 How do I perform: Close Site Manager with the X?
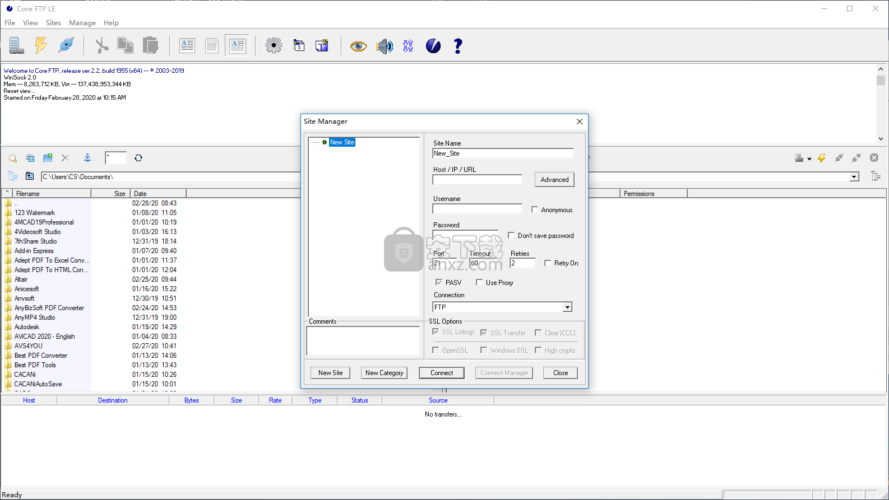(x=580, y=122)
